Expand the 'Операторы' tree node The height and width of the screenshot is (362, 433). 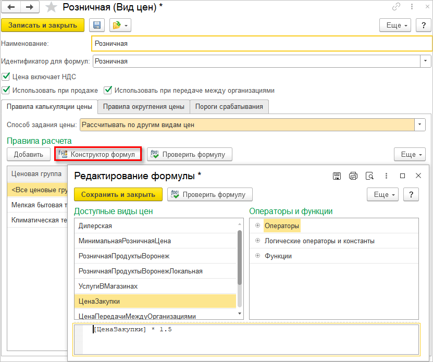pyautogui.click(x=257, y=226)
